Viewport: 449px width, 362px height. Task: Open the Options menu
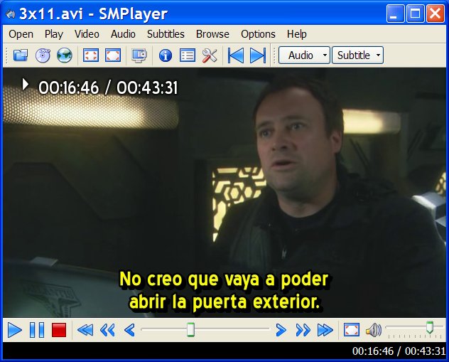(258, 34)
